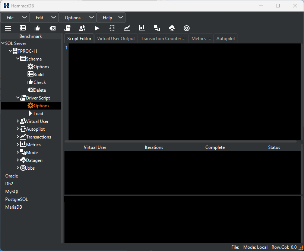Screen dimensions: 304x251
Task: Click the Status column header
Action: (274, 147)
